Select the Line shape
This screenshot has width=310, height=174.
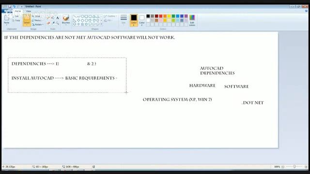tap(75, 16)
